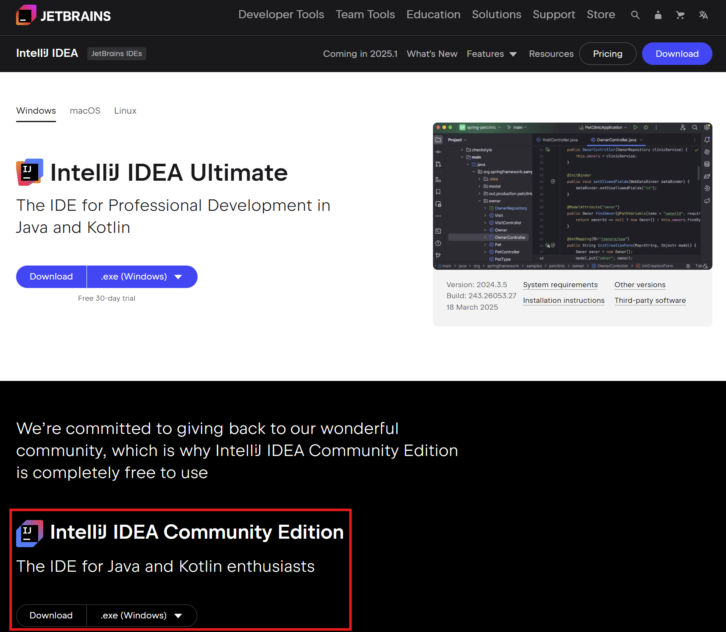Screen dimensions: 726x632
Task: Click the JetBrains IDEs tag
Action: [117, 53]
